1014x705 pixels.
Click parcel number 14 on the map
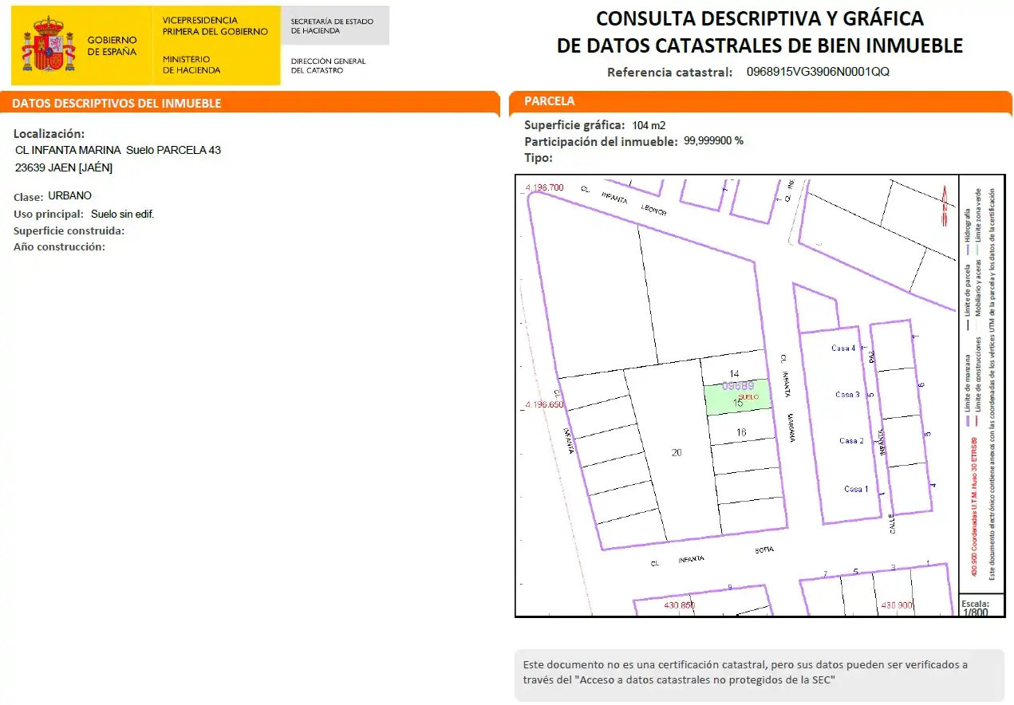point(735,373)
